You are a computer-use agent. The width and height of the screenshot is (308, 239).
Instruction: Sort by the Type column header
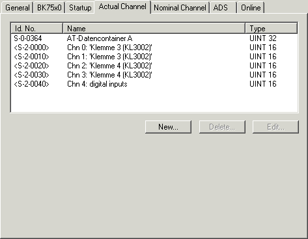click(x=272, y=29)
